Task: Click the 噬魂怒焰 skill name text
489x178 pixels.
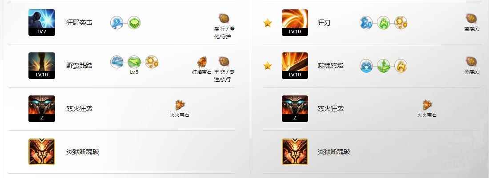Action: coord(330,66)
